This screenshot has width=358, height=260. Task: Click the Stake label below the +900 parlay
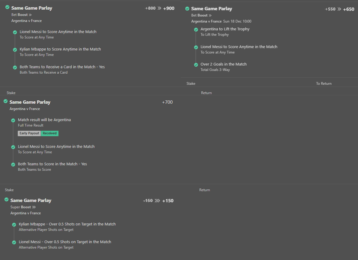tap(11, 93)
